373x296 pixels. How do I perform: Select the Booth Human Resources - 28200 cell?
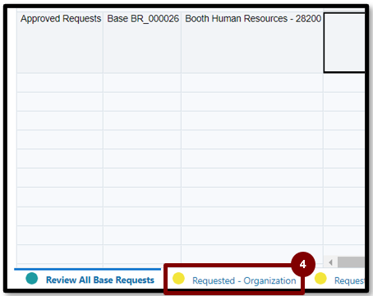pyautogui.click(x=252, y=43)
